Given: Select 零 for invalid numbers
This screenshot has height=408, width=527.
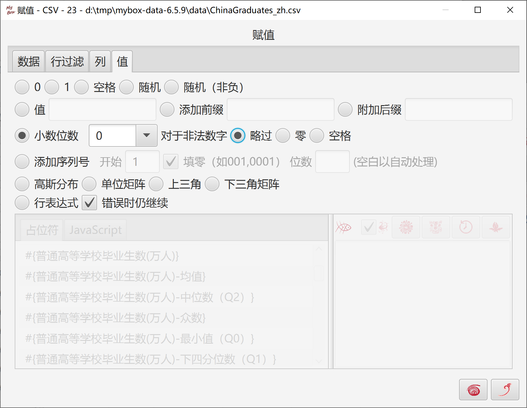Looking at the screenshot, I should 283,135.
